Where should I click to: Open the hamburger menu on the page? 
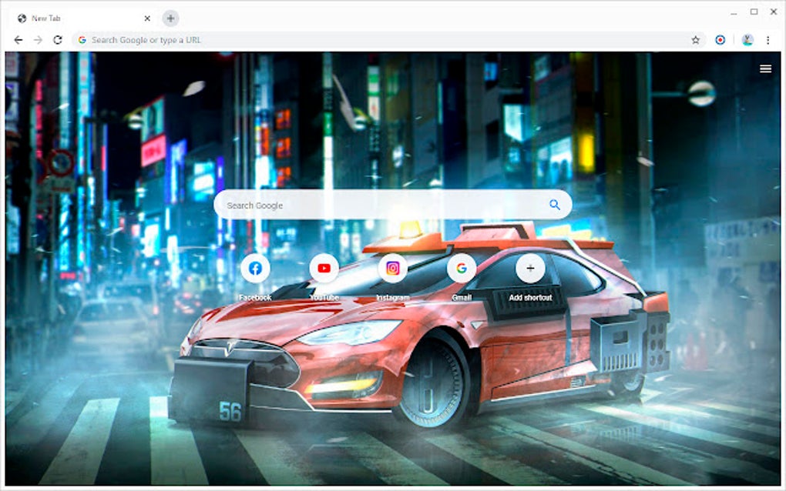765,68
